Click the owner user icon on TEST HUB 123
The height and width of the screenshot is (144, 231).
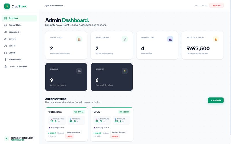pyautogui.click(x=49, y=128)
